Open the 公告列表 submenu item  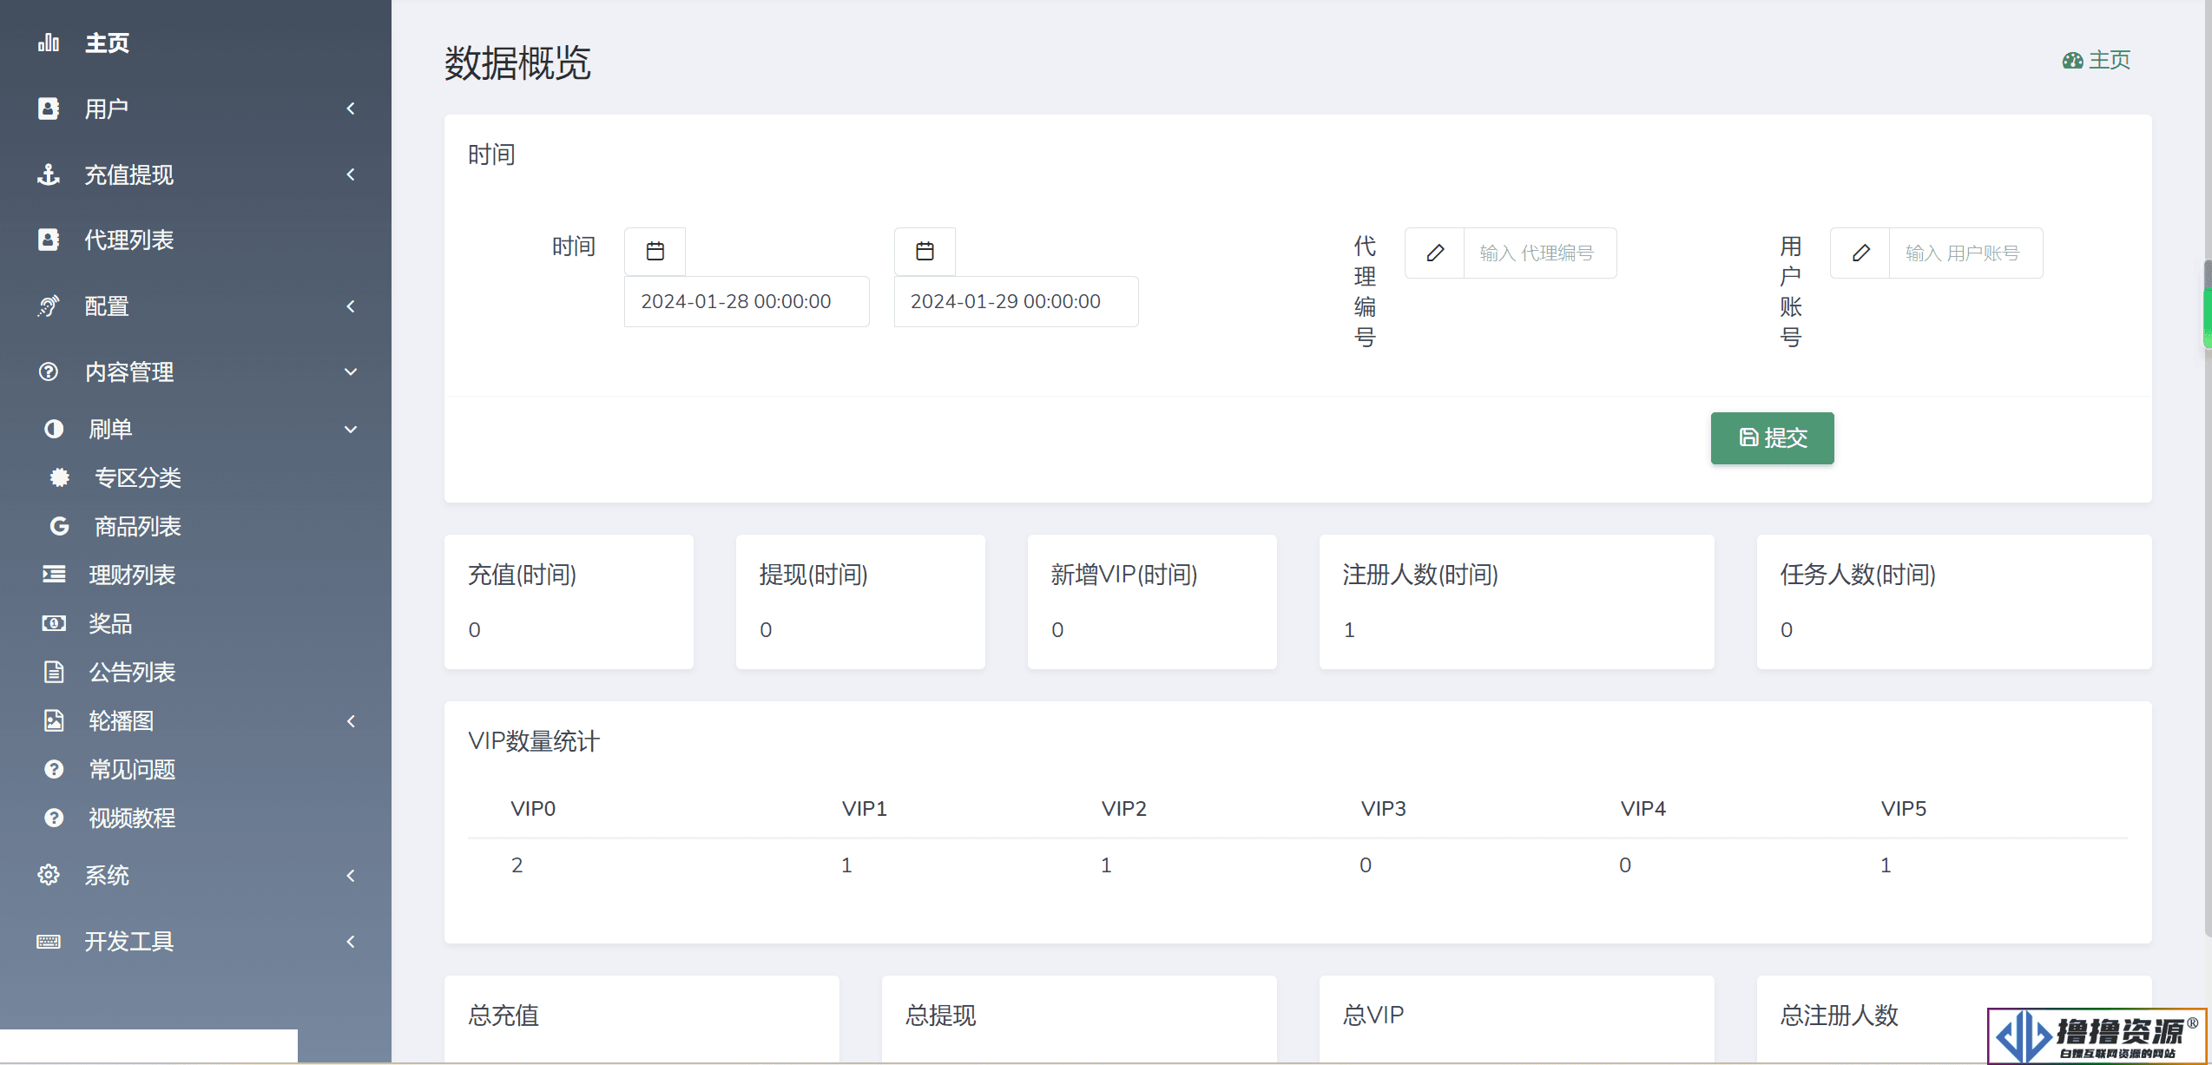[132, 672]
